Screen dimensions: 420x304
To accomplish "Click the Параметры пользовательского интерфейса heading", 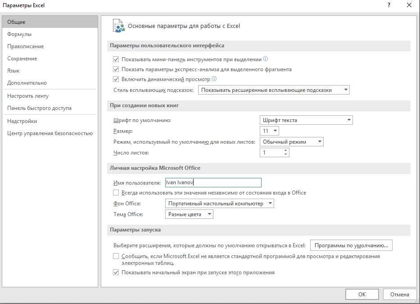I will tap(167, 45).
